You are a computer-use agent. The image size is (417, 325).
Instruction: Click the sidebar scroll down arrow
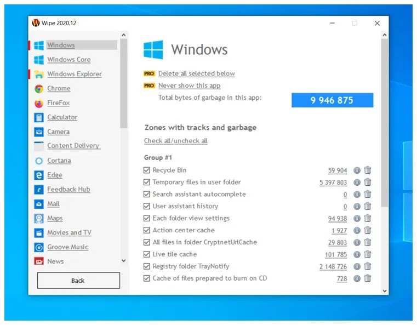click(123, 261)
